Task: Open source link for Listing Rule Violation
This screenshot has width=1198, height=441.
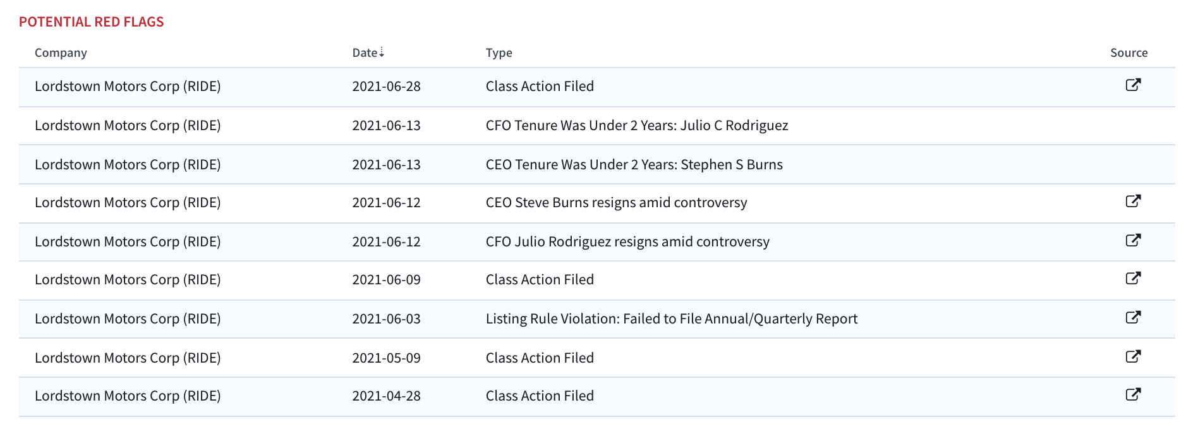Action: (1133, 317)
